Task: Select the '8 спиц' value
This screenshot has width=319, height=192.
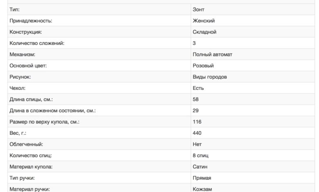Action: click(201, 156)
